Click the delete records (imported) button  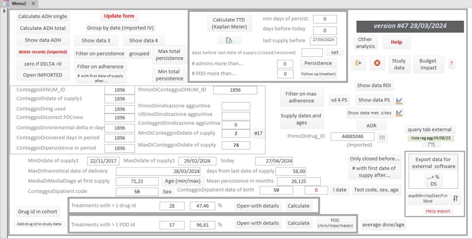click(42, 52)
